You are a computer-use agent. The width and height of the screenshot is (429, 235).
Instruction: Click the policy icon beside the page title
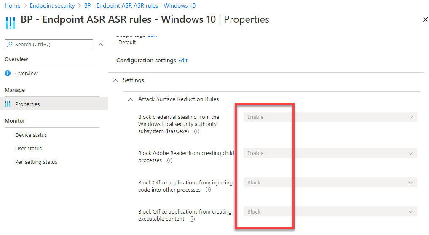[x=11, y=22]
